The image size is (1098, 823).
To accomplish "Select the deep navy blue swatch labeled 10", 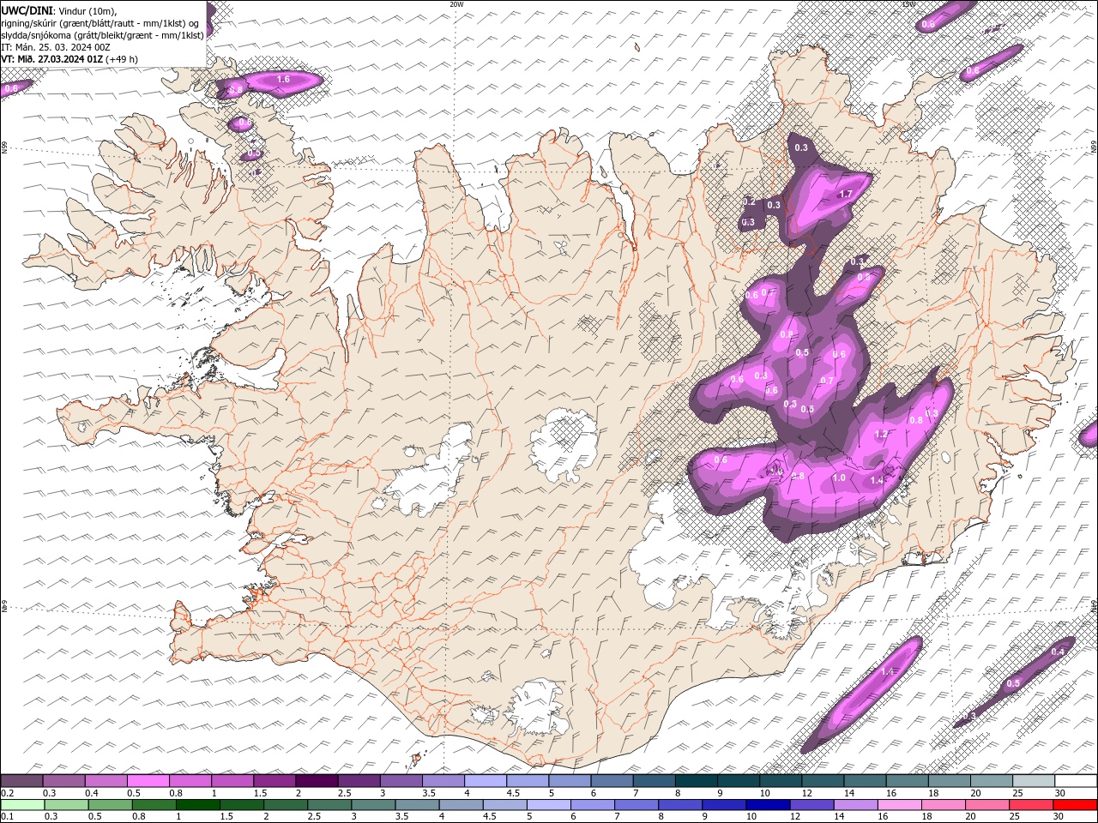I will (768, 805).
